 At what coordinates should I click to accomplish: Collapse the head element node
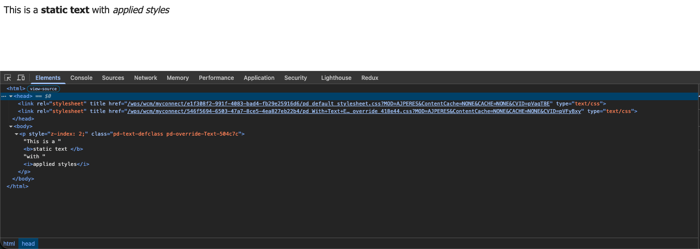11,96
